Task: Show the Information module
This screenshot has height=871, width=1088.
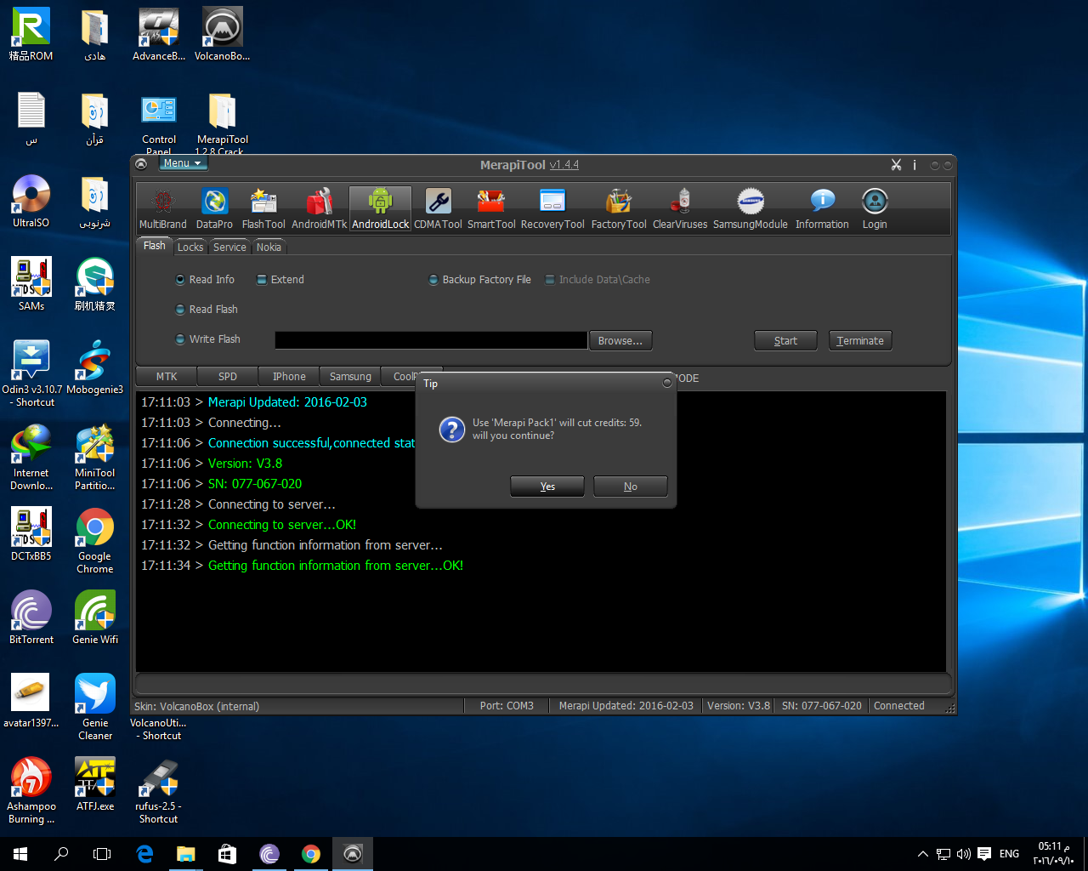Action: (x=822, y=209)
